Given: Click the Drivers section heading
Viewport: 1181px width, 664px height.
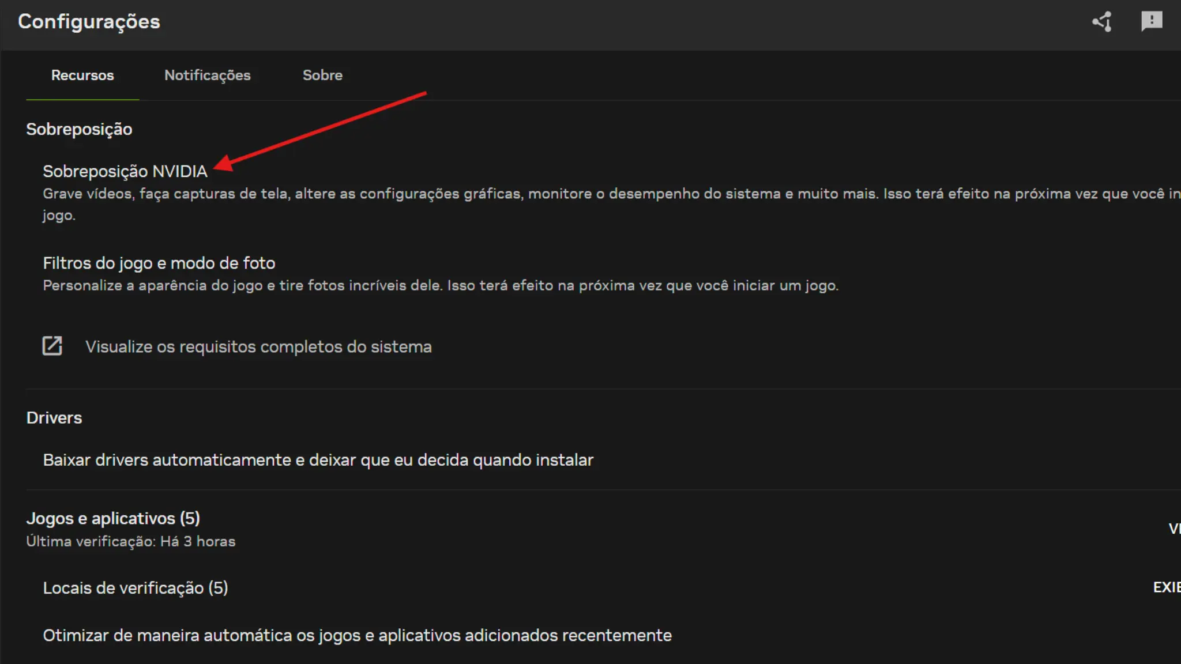Looking at the screenshot, I should point(54,418).
